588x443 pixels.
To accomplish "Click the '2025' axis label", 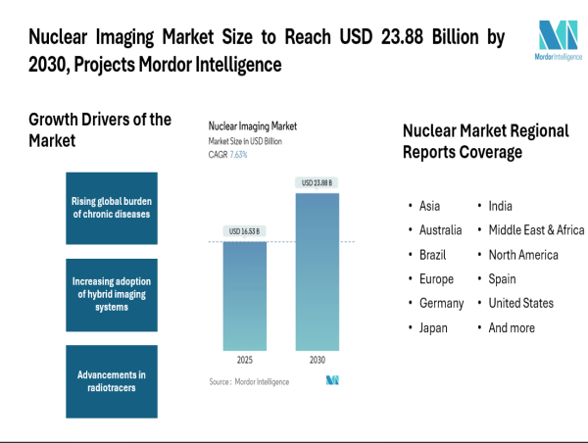I will pyautogui.click(x=245, y=360).
